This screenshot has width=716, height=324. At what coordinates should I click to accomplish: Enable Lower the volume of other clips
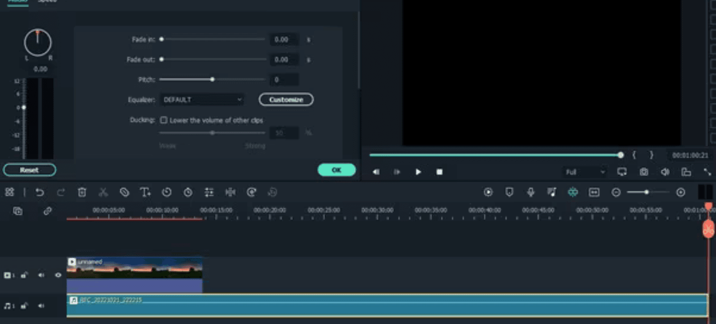(164, 120)
